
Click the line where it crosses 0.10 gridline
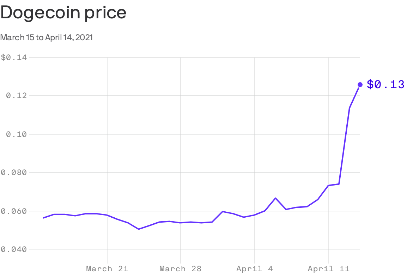point(346,134)
